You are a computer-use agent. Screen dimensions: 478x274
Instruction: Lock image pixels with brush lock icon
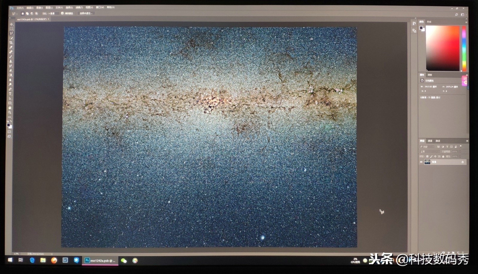coord(431,156)
